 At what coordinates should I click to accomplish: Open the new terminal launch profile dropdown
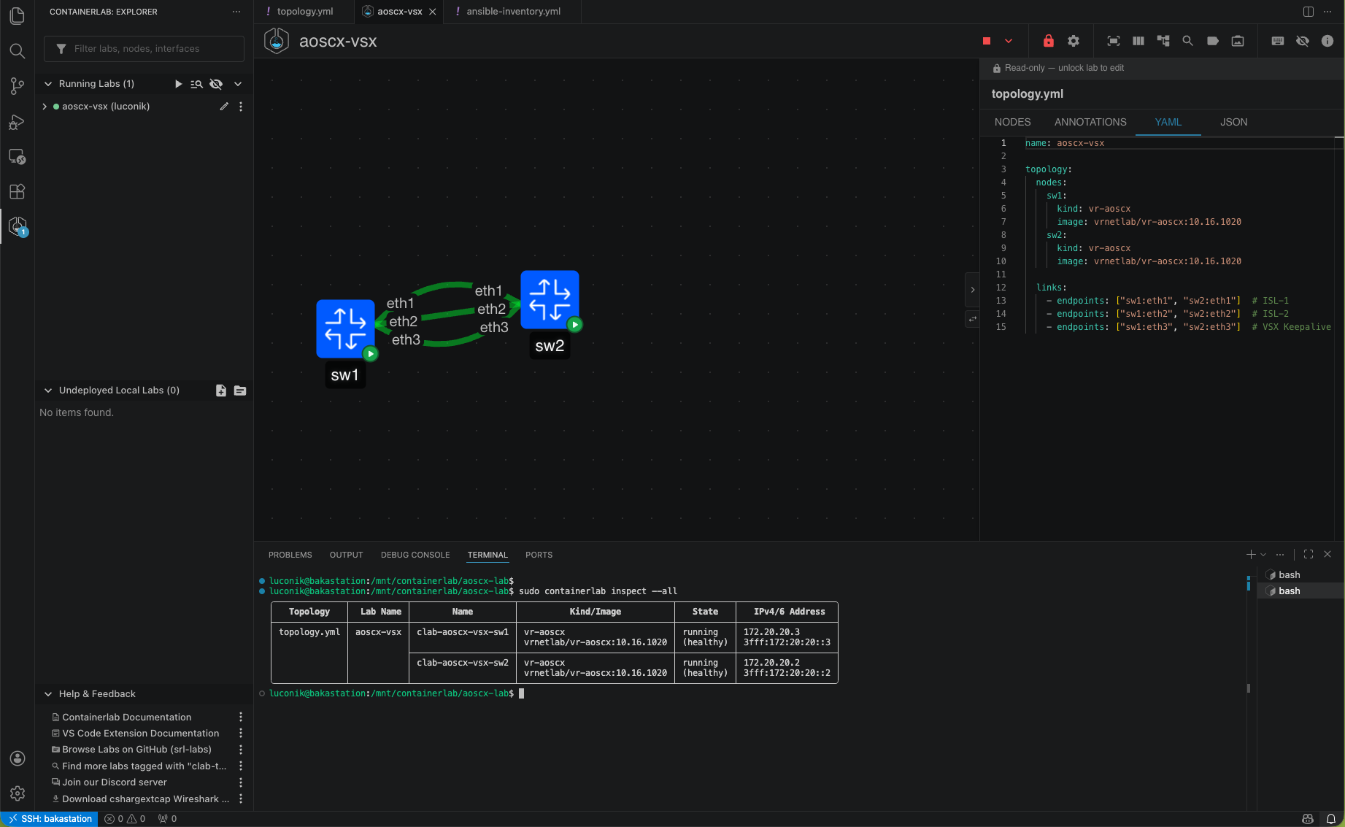pyautogui.click(x=1263, y=555)
